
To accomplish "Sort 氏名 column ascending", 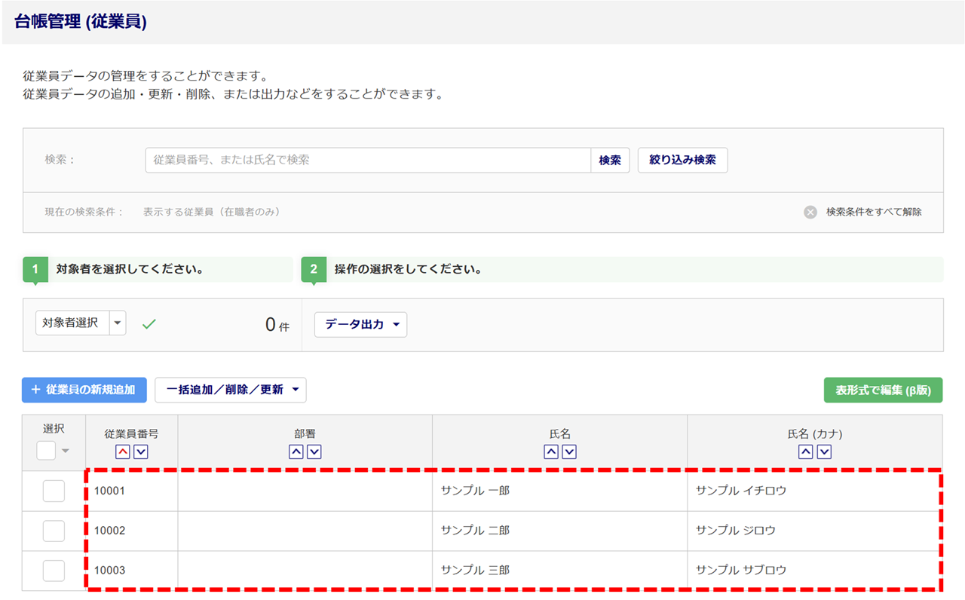I will [x=551, y=452].
